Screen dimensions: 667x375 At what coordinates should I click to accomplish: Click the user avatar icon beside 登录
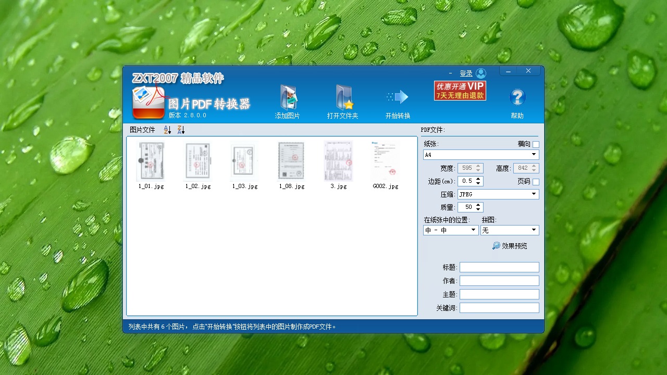click(x=480, y=73)
